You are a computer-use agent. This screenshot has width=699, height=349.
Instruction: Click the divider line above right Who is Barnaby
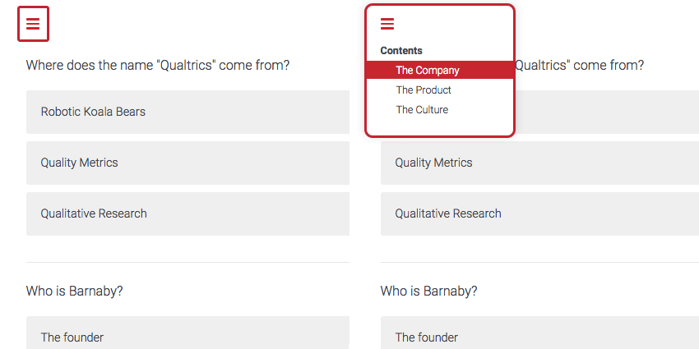pyautogui.click(x=539, y=263)
